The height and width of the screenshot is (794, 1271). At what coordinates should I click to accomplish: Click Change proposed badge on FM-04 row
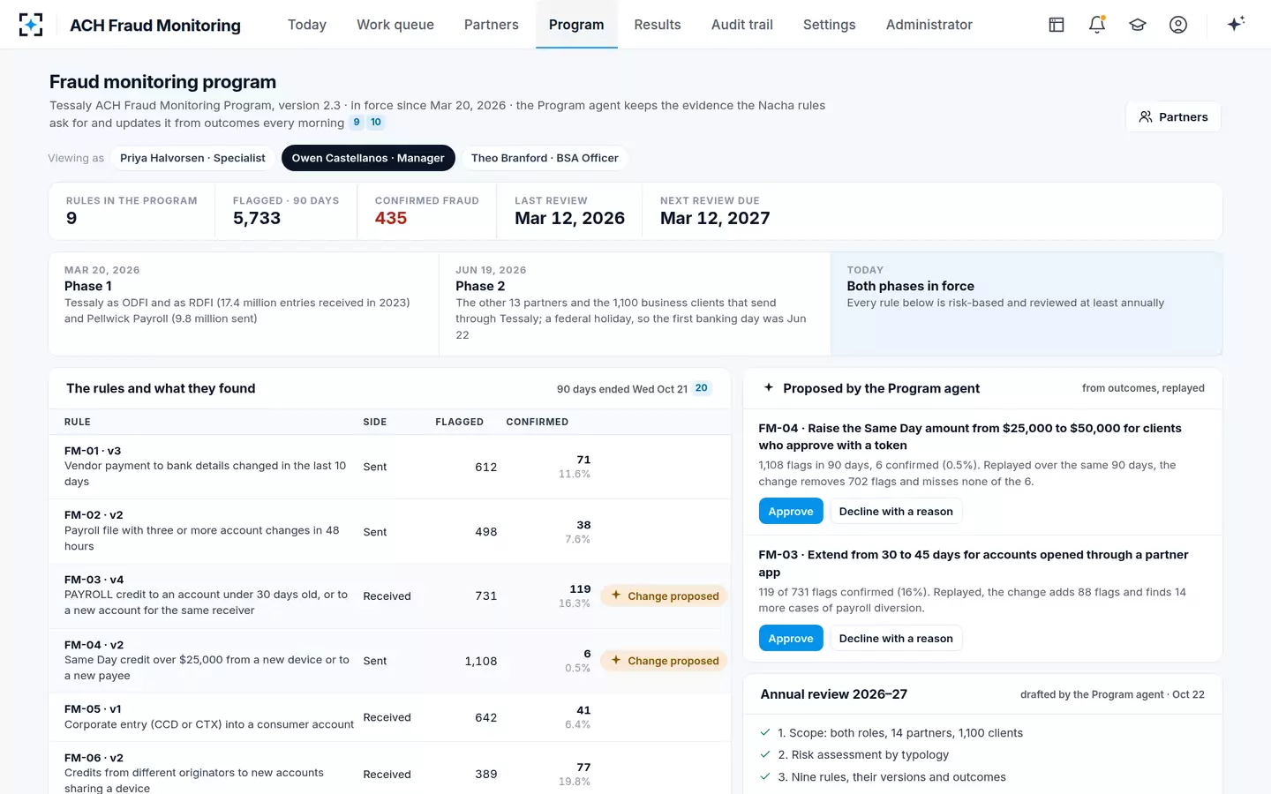click(x=665, y=661)
